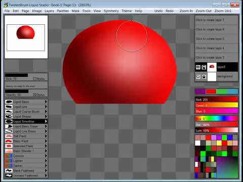Screen dimensions: 243x182
Task: Select the purple swatch in color strip
Action: coord(200,92)
